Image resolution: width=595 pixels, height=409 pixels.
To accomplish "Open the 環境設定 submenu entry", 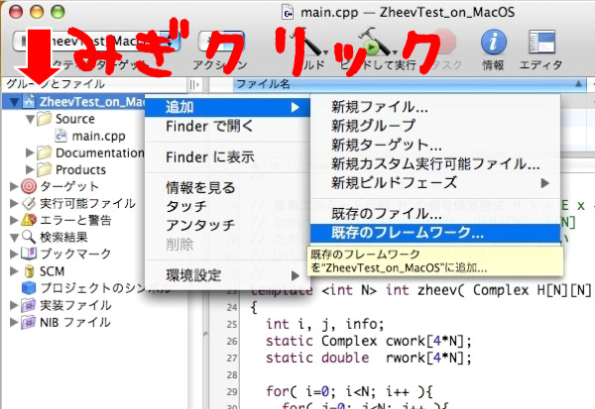I will [x=227, y=275].
